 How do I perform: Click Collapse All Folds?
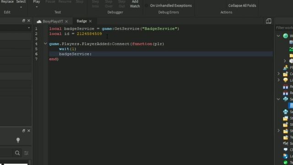(x=242, y=5)
